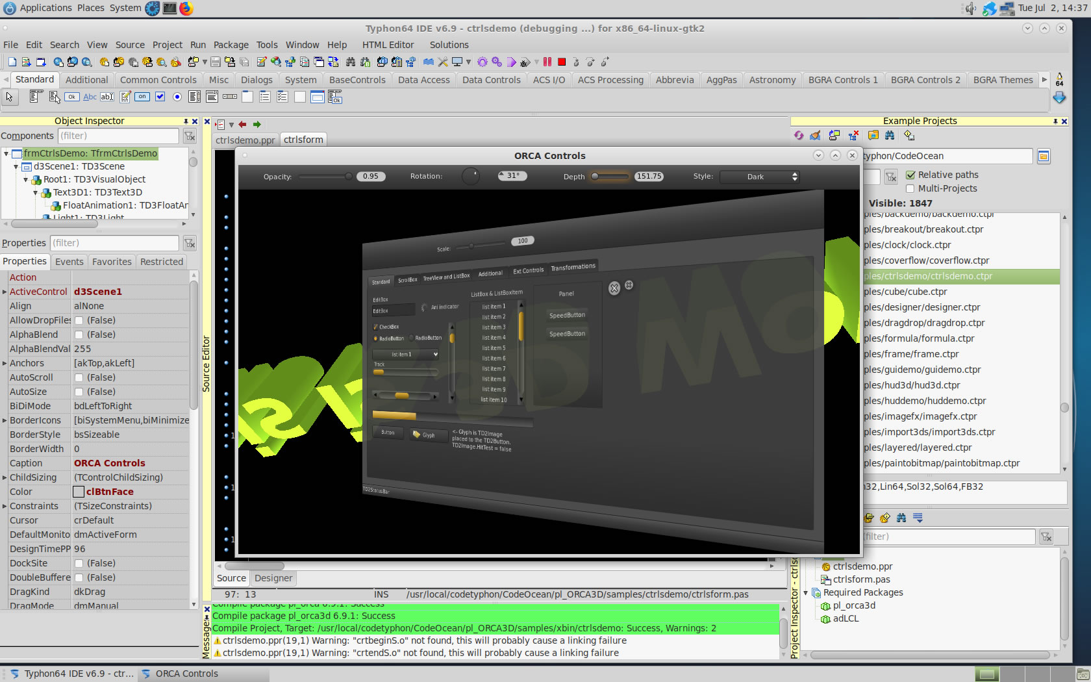
Task: Click the broom Clean icon in Example Projects
Action: pos(815,135)
